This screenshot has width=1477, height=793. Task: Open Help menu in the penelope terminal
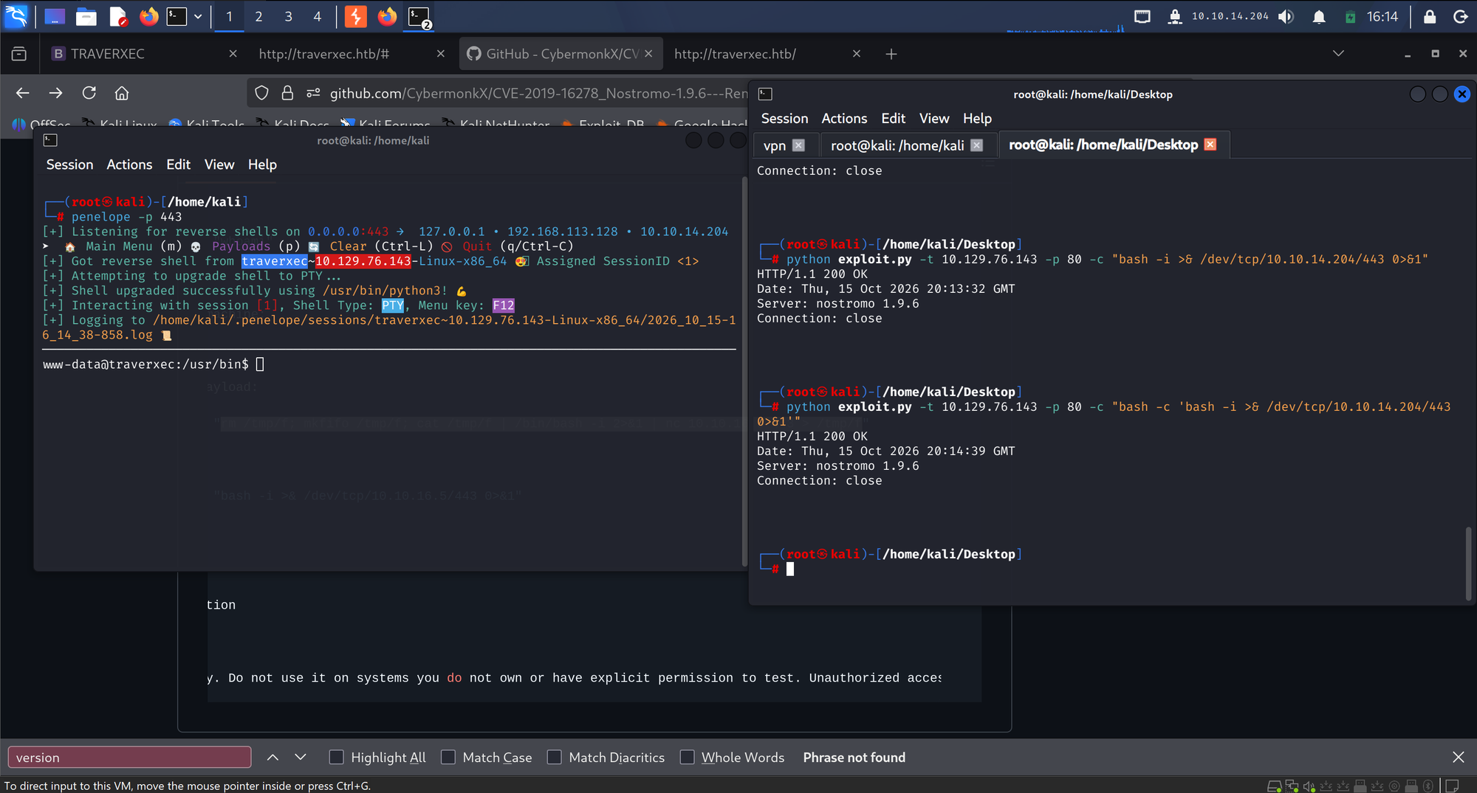[x=262, y=165]
